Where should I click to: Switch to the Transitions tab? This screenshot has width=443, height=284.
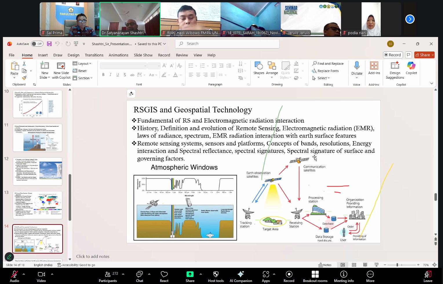click(x=94, y=55)
